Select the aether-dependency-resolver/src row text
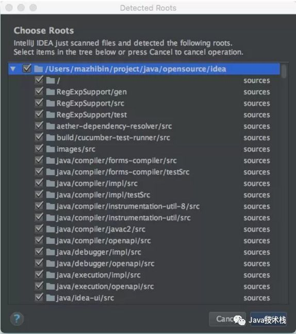The height and width of the screenshot is (334, 296). coord(114,126)
